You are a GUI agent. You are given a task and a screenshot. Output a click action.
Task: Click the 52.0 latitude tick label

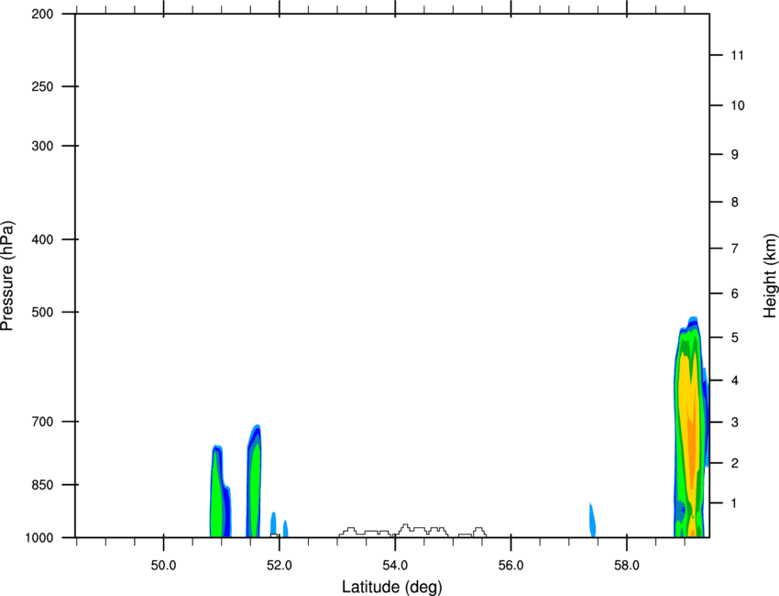[x=280, y=566]
